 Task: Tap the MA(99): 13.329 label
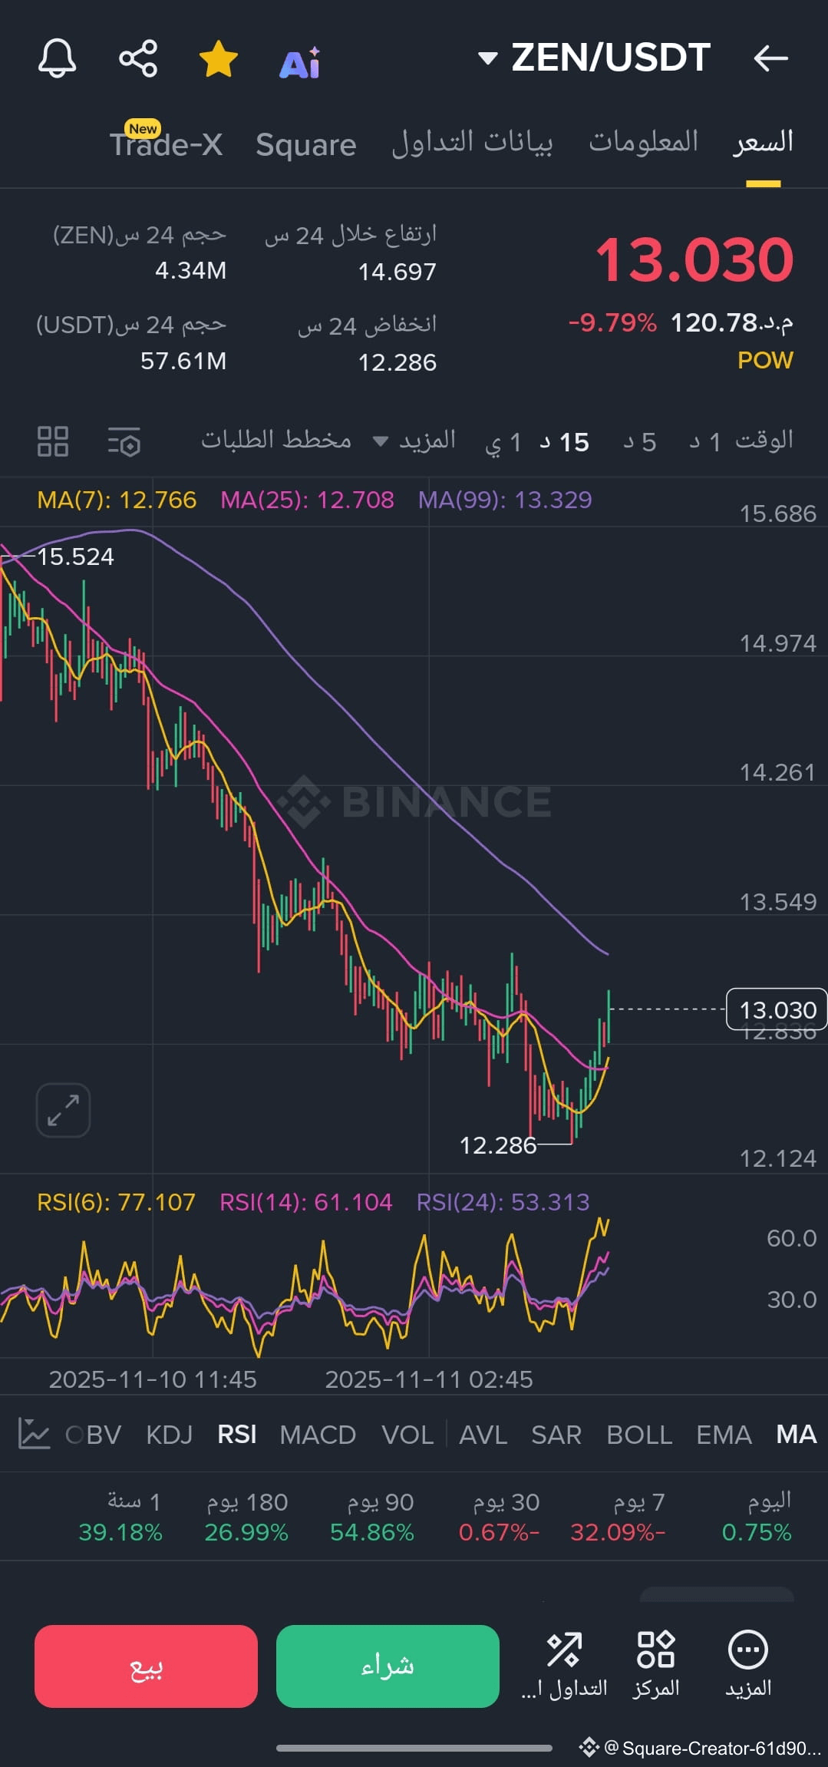pyautogui.click(x=505, y=500)
